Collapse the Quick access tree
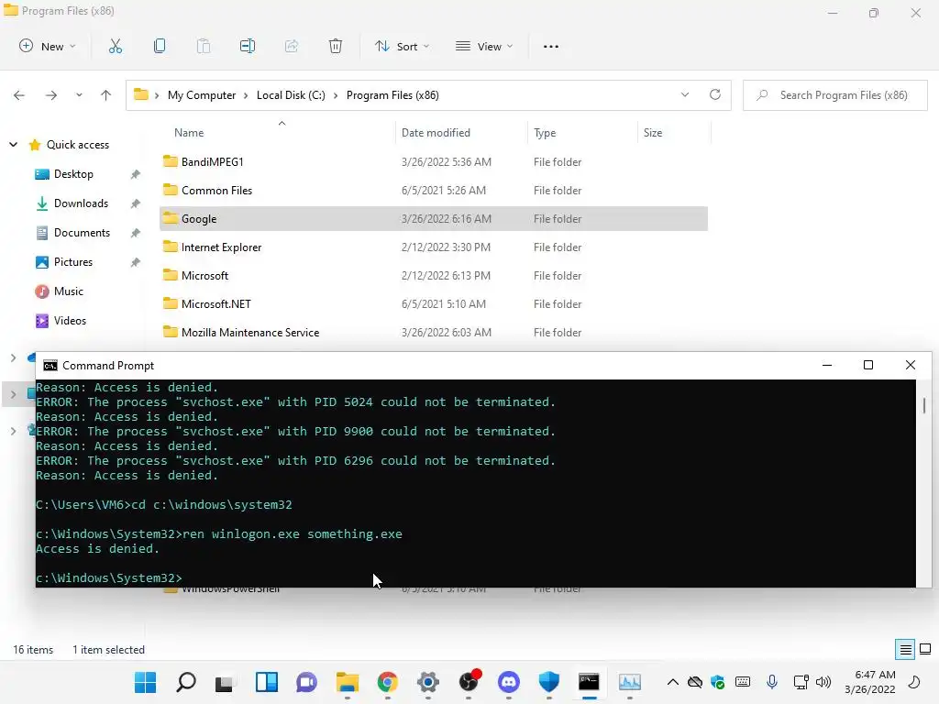Viewport: 939px width, 704px height. click(13, 144)
